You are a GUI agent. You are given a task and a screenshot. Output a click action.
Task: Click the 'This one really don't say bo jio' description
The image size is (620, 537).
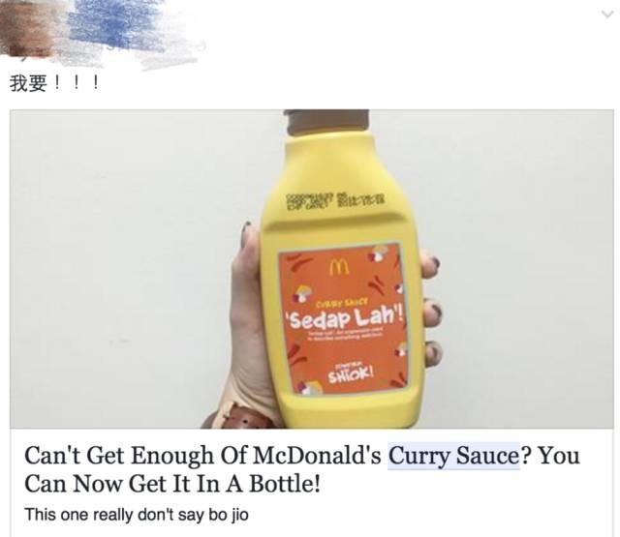(137, 515)
